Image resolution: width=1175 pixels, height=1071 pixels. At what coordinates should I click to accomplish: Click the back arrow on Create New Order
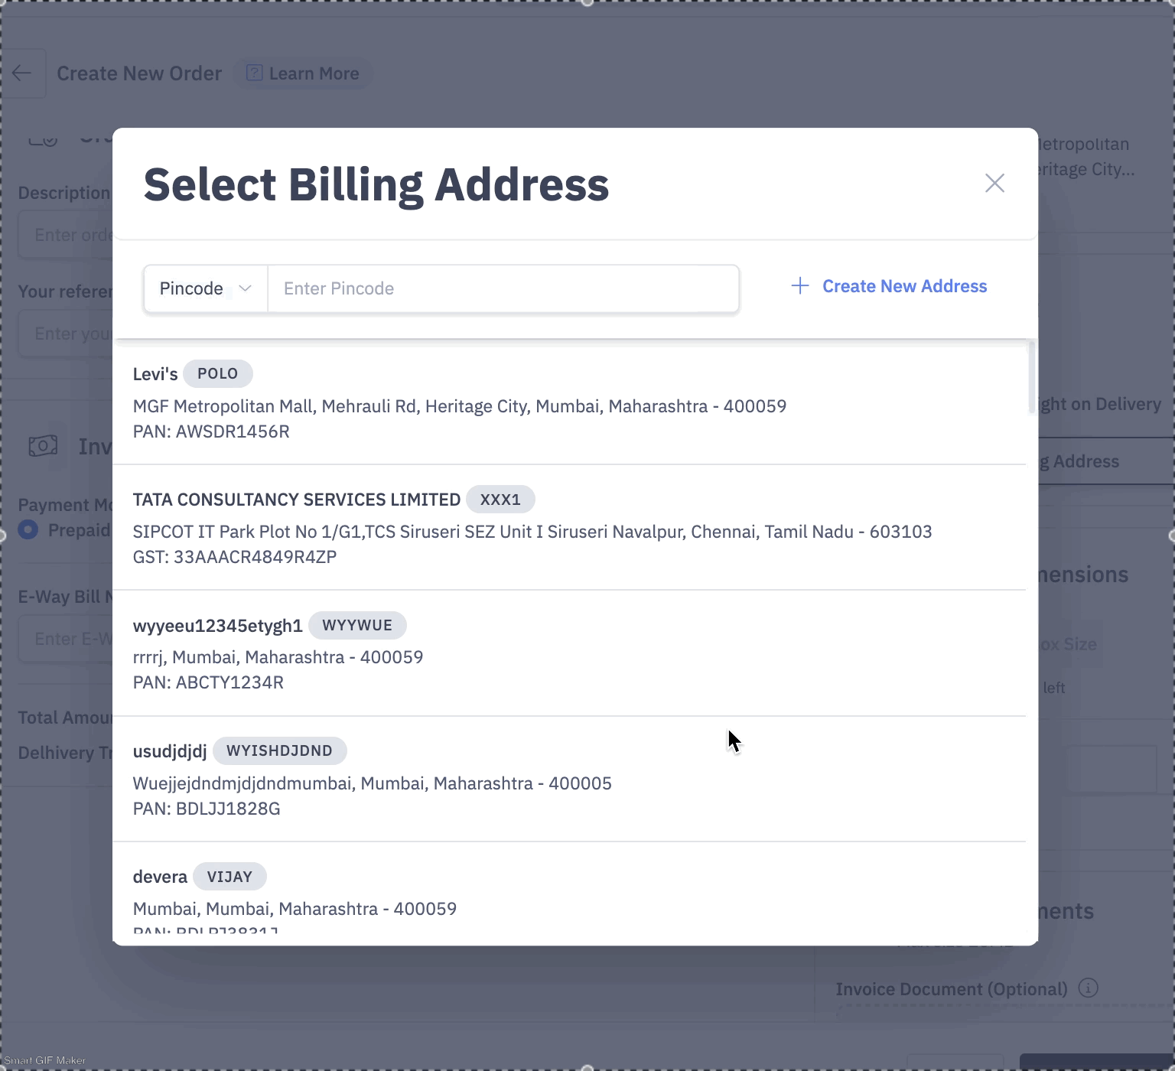[22, 73]
